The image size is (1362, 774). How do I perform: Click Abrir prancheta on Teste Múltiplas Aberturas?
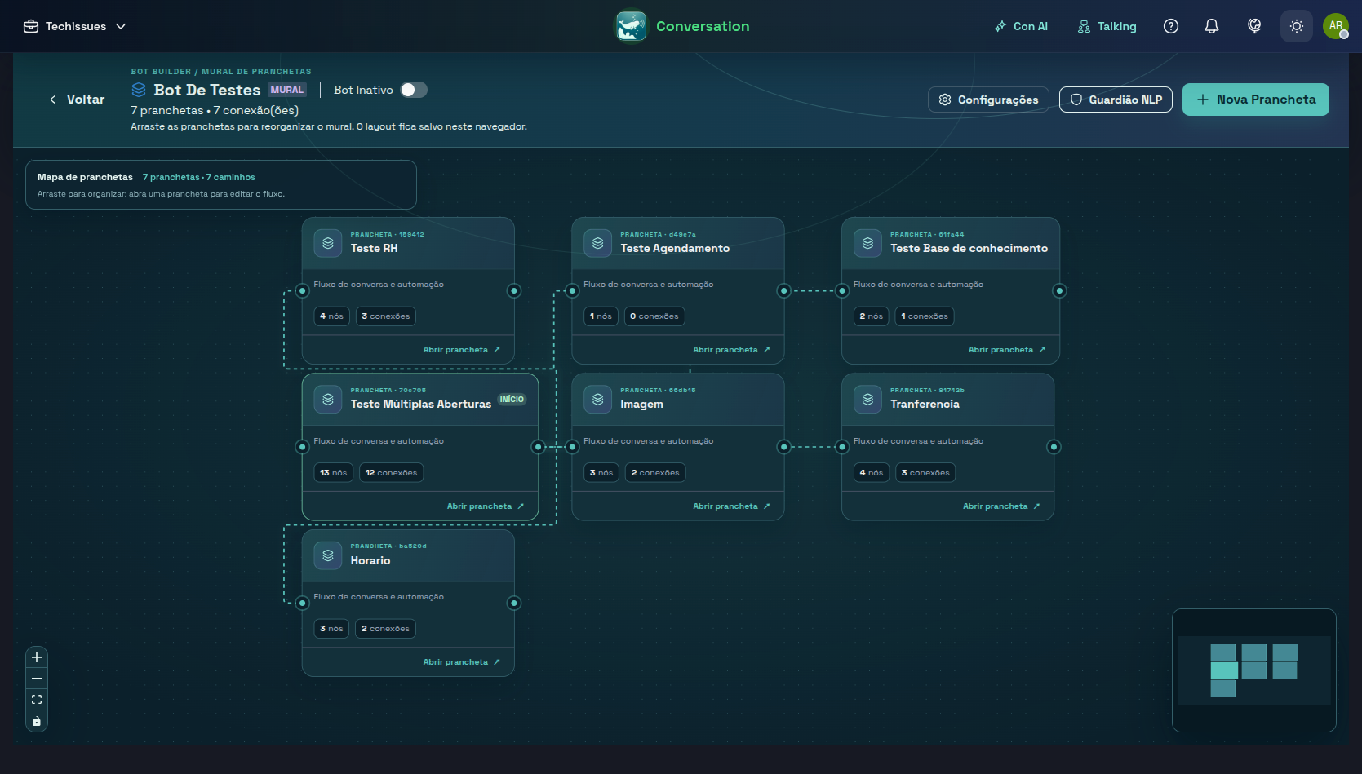[x=486, y=506]
